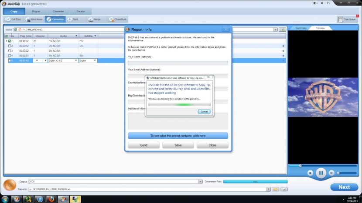Click the output disc icon
Screen dimensions: 362x203
pyautogui.click(x=10, y=185)
